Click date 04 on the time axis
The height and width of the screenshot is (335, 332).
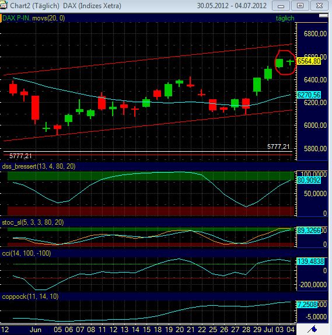[x=291, y=330]
